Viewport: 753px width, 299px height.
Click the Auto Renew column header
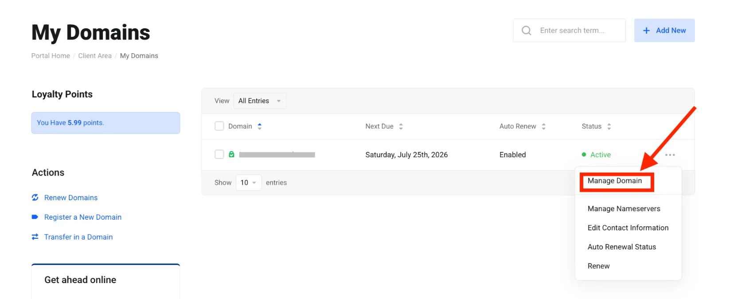(518, 126)
